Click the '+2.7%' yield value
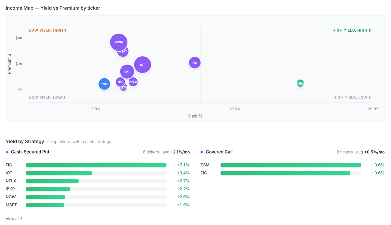This screenshot has width=391, height=225. pyautogui.click(x=183, y=181)
